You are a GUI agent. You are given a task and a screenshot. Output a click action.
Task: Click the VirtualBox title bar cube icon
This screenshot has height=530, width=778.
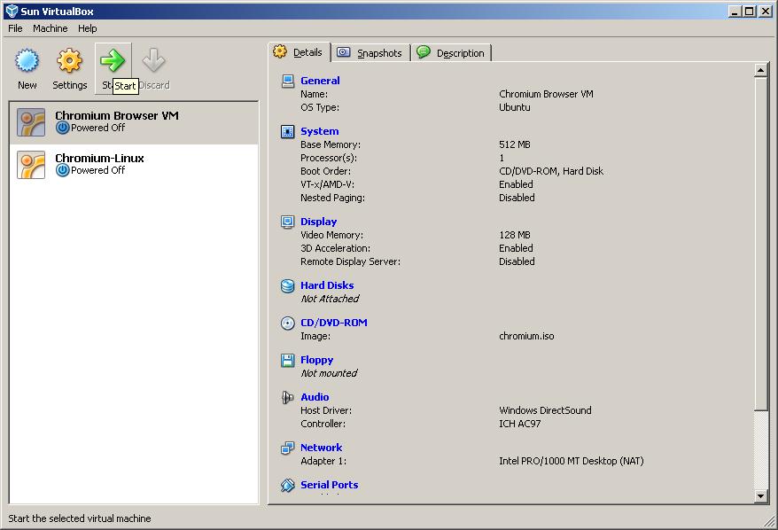[x=12, y=11]
